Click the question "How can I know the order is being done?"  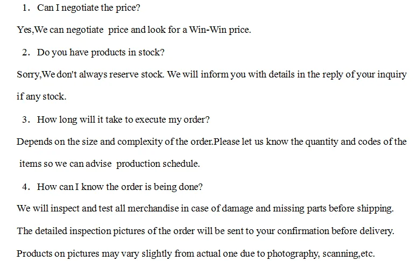pyautogui.click(x=120, y=187)
